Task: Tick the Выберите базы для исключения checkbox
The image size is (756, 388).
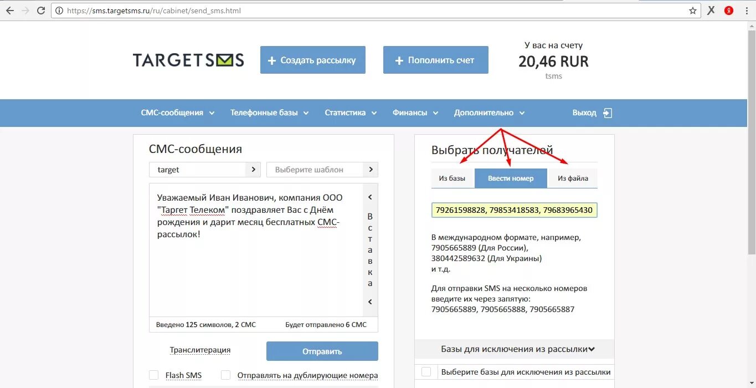Action: click(426, 372)
